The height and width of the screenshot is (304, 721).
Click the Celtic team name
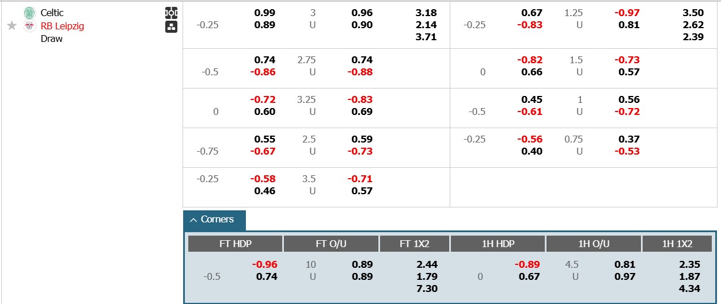(x=52, y=13)
